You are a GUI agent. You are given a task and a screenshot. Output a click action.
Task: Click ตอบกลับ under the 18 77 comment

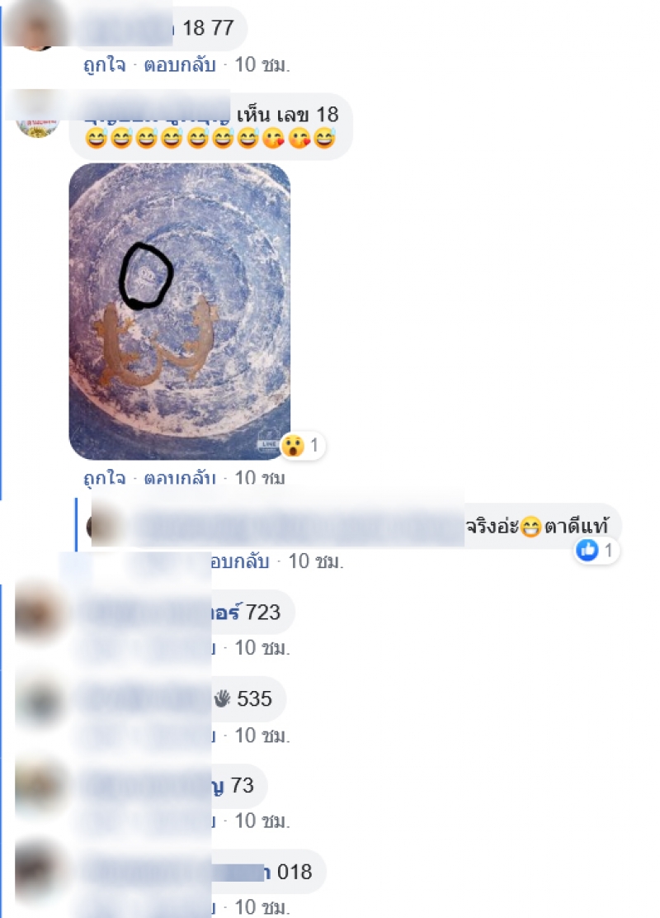180,64
